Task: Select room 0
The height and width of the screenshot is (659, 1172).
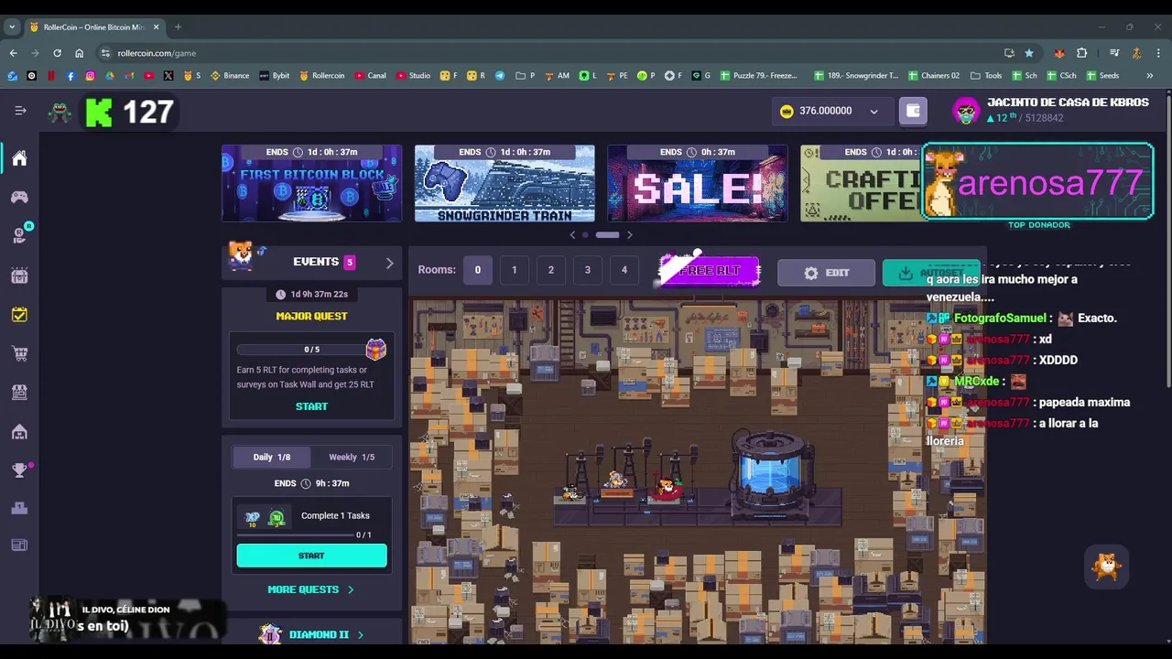Action: point(477,270)
